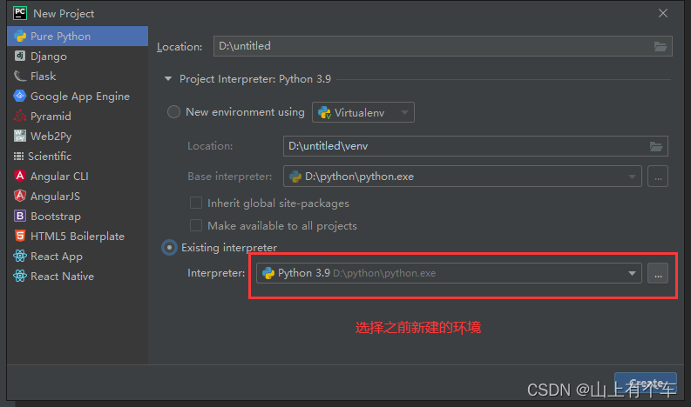
Task: Click the React Native atom icon
Action: tap(20, 276)
